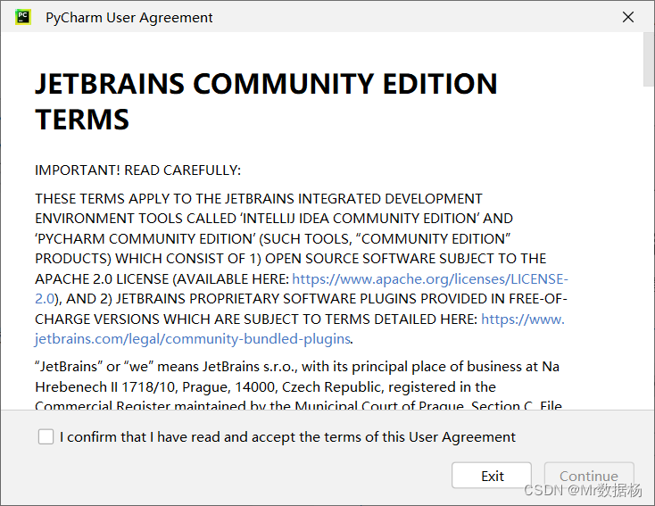Tick the user agreement confirmation checkbox

[x=46, y=436]
